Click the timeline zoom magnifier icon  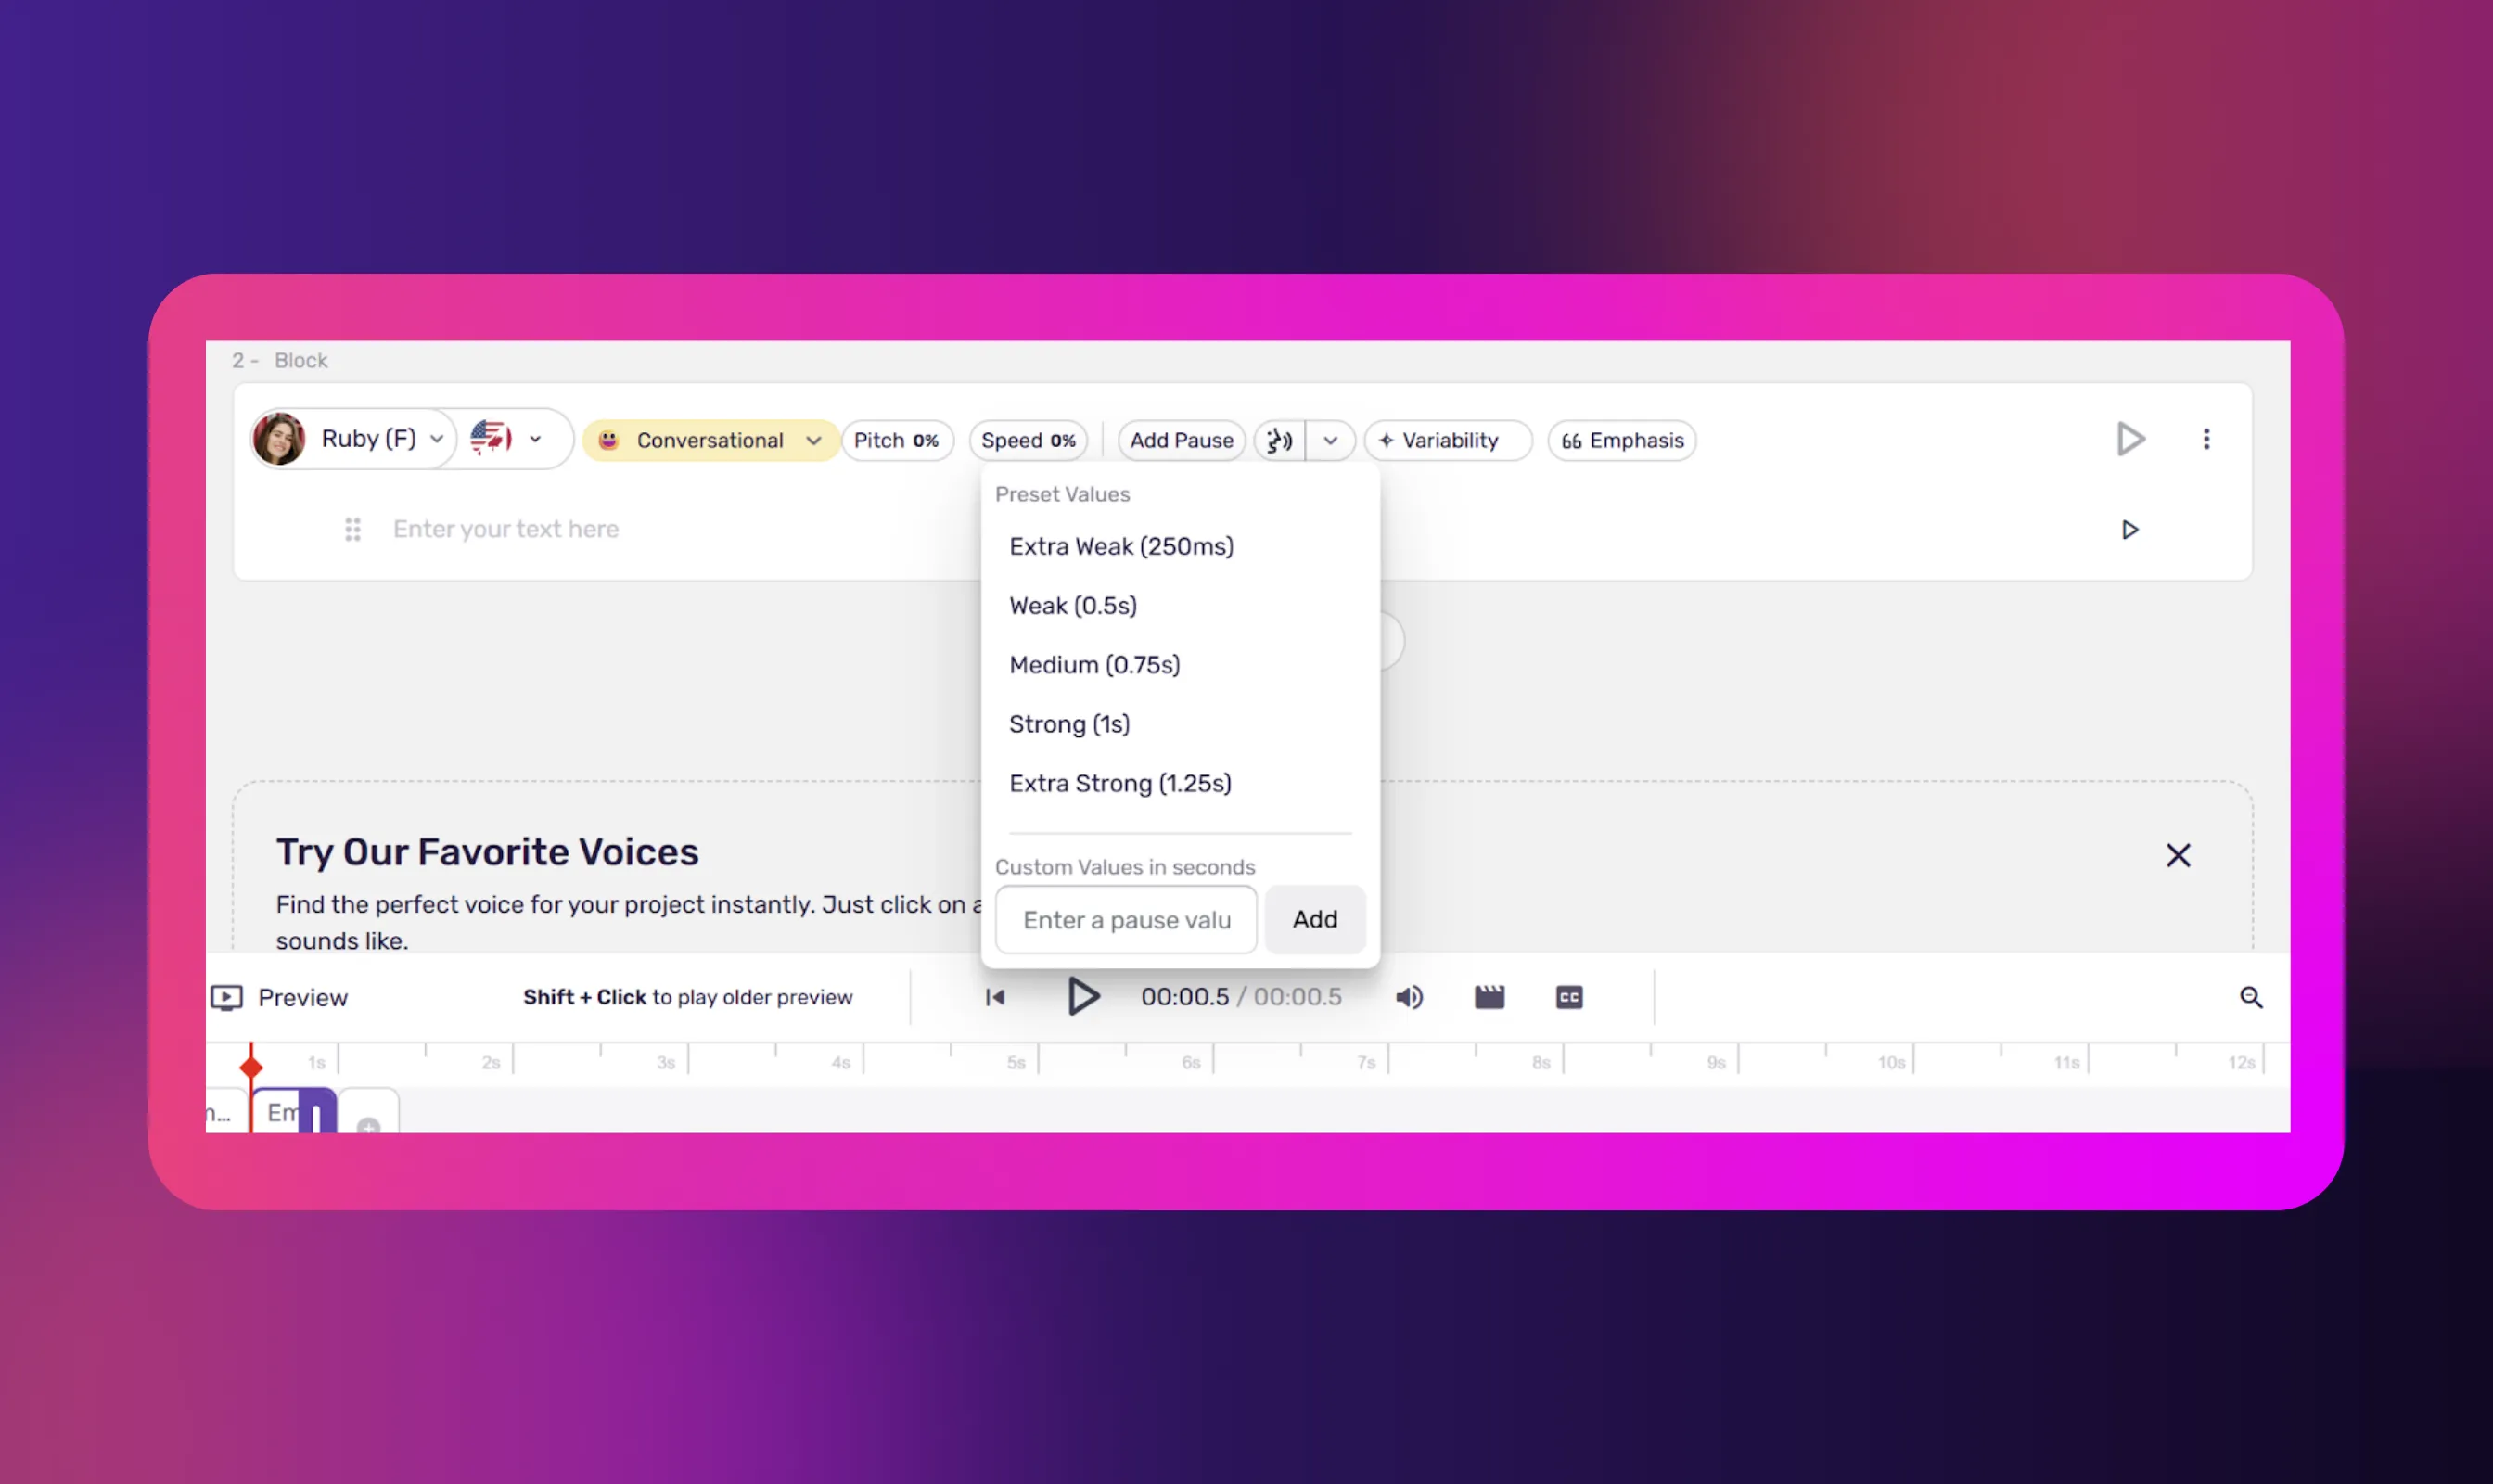coord(2250,997)
